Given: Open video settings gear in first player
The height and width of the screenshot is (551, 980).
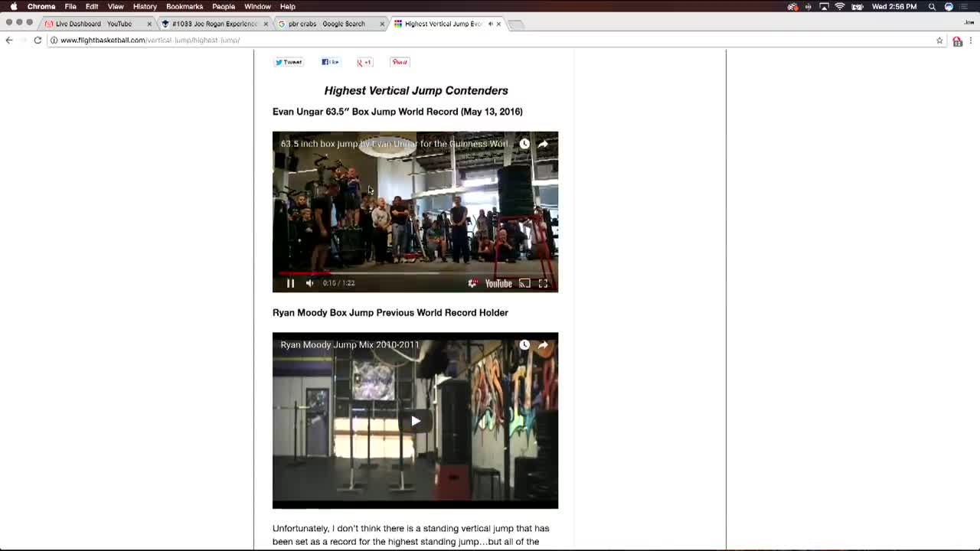Looking at the screenshot, I should coord(472,283).
